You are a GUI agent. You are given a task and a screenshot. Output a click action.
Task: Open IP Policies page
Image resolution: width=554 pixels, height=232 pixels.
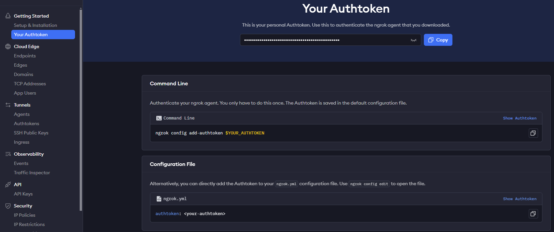pyautogui.click(x=25, y=215)
